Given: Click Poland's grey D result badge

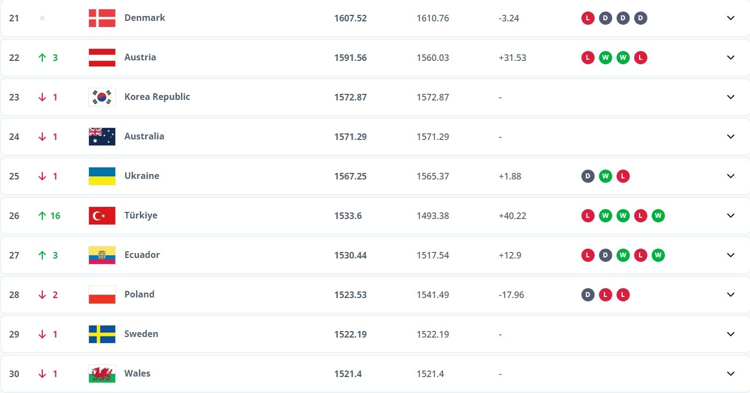Looking at the screenshot, I should tap(588, 295).
